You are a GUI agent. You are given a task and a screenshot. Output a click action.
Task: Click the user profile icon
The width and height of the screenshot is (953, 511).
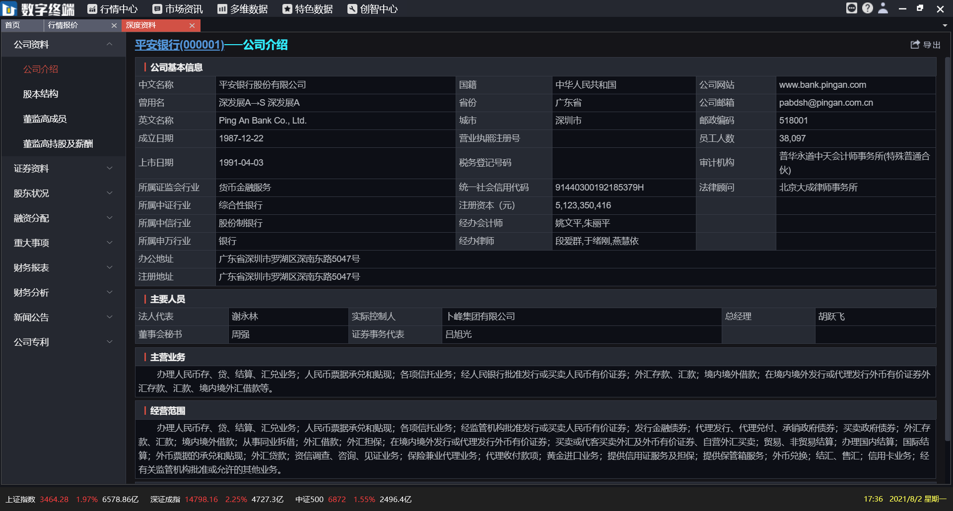click(x=884, y=8)
